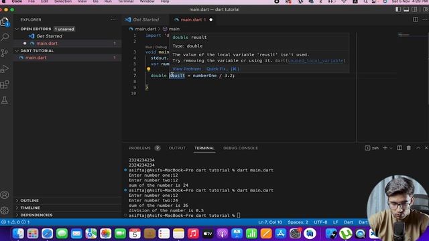Open the Source Control view

coord(5,53)
